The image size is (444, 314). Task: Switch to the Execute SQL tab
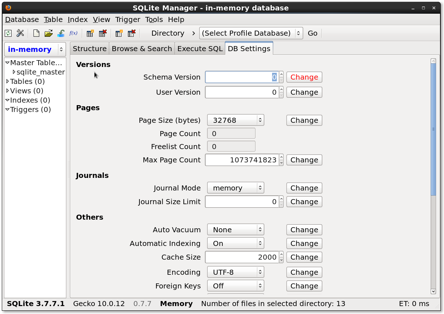[200, 49]
